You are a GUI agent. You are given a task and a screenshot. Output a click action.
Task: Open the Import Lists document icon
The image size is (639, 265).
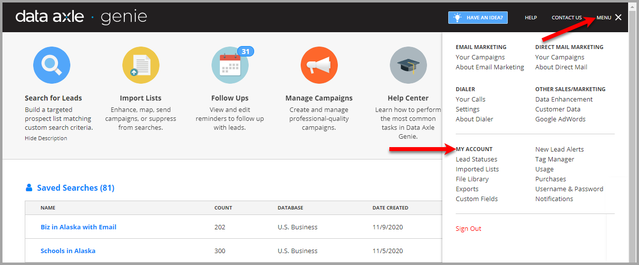coord(141,65)
